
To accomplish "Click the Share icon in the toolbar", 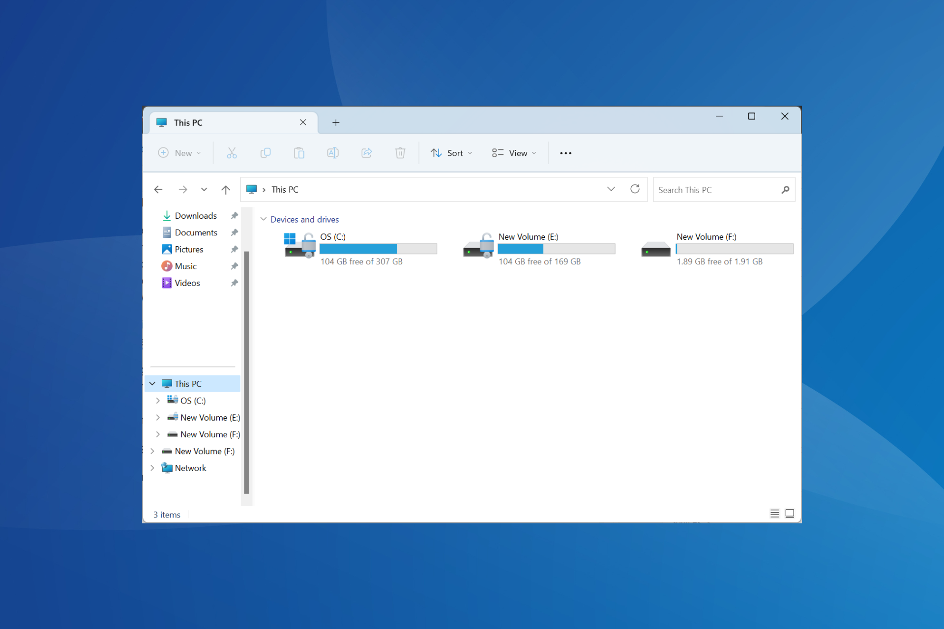I will point(366,153).
